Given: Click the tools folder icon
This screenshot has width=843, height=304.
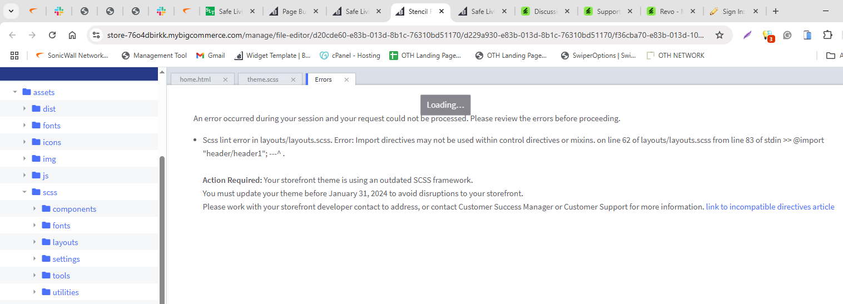Looking at the screenshot, I should point(46,275).
